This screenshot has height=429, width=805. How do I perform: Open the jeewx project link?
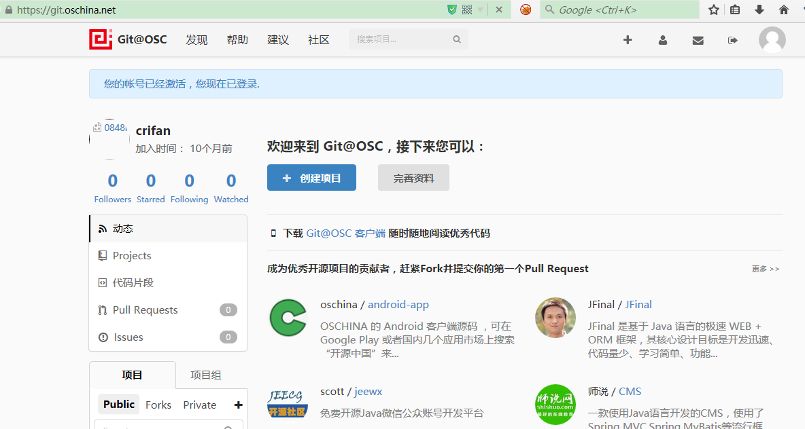point(368,391)
